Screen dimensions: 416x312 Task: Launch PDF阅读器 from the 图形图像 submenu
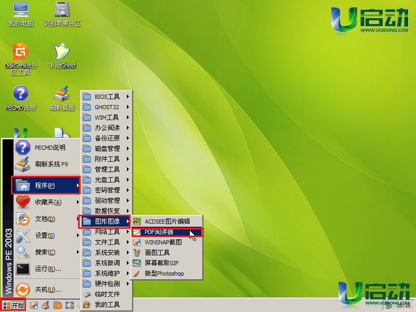coord(167,232)
